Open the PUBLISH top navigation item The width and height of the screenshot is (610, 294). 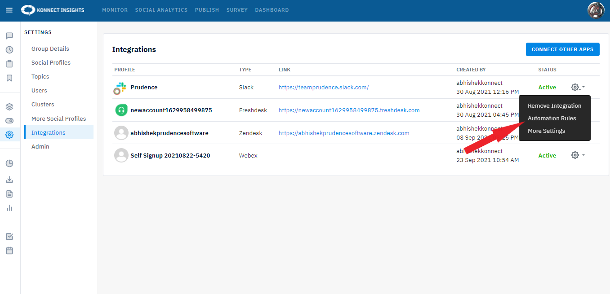pos(207,9)
